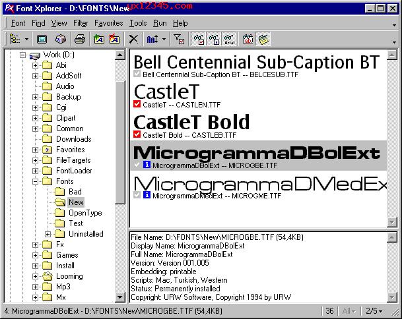The height and width of the screenshot is (319, 402).
Task: Click the install font icon with green arrow
Action: click(x=99, y=40)
